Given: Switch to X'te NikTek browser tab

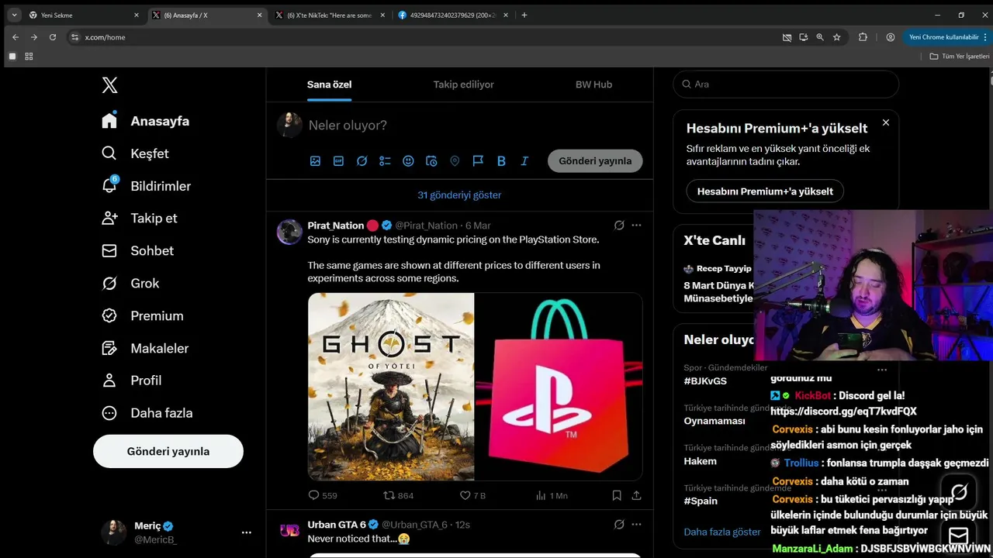Looking at the screenshot, I should (x=330, y=15).
